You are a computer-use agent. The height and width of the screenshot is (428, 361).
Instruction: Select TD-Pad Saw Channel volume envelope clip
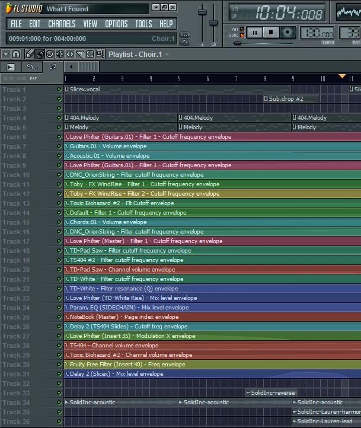click(x=213, y=269)
